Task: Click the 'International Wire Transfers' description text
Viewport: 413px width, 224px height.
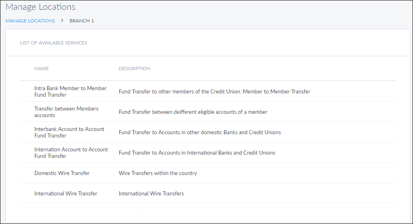Action: tap(151, 193)
